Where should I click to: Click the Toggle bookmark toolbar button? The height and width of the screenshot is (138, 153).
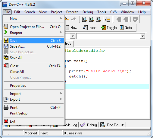pos(109,28)
